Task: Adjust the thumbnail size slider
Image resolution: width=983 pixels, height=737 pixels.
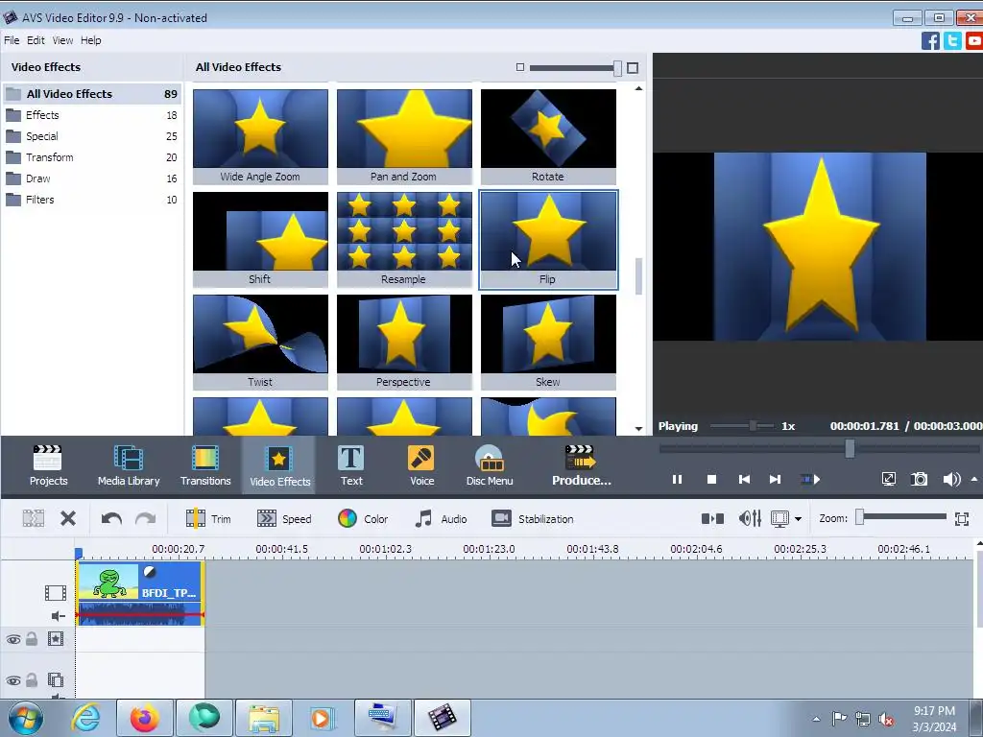Action: [x=617, y=68]
